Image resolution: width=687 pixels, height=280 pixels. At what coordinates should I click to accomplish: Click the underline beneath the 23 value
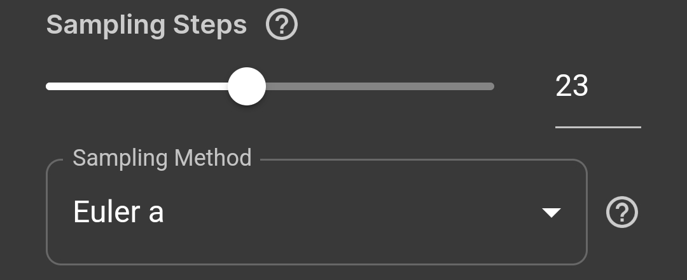tap(597, 127)
